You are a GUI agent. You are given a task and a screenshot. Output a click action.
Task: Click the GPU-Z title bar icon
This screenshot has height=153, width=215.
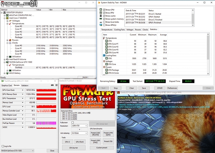coord(2,81)
